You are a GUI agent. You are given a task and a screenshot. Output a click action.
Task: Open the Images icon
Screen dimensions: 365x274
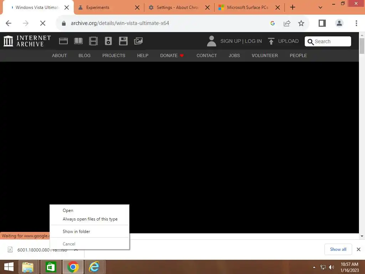[138, 41]
